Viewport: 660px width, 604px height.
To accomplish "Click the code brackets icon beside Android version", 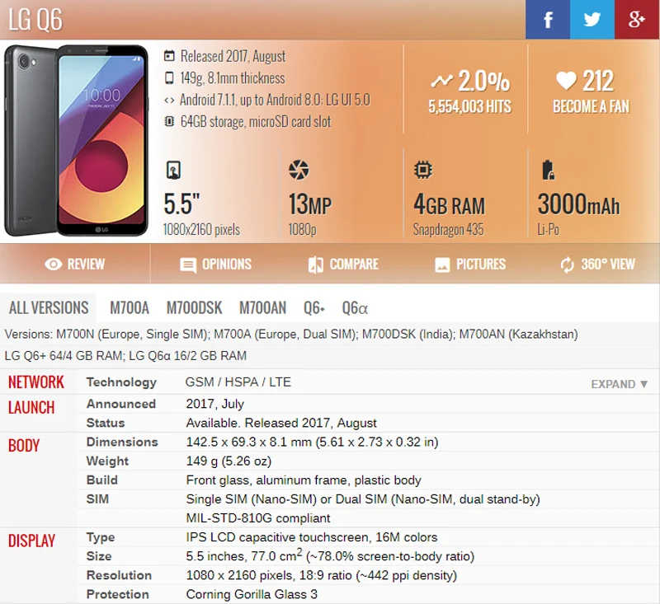I will pyautogui.click(x=169, y=100).
